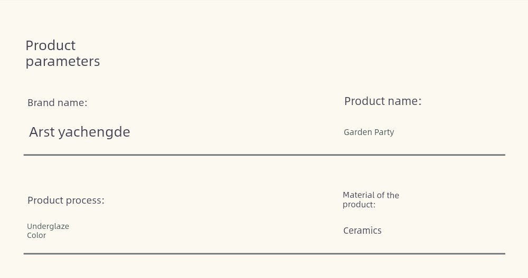Select the word "Material"

(359, 195)
